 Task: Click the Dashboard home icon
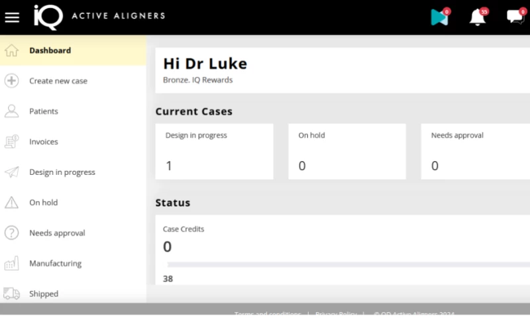tap(11, 50)
